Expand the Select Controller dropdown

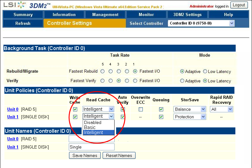click(232, 23)
